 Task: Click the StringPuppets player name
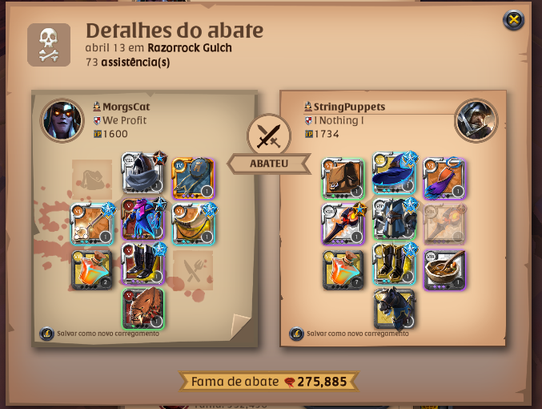click(349, 107)
